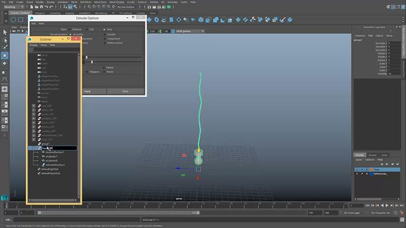Click the NURBS square shelf icon

click(x=21, y=20)
